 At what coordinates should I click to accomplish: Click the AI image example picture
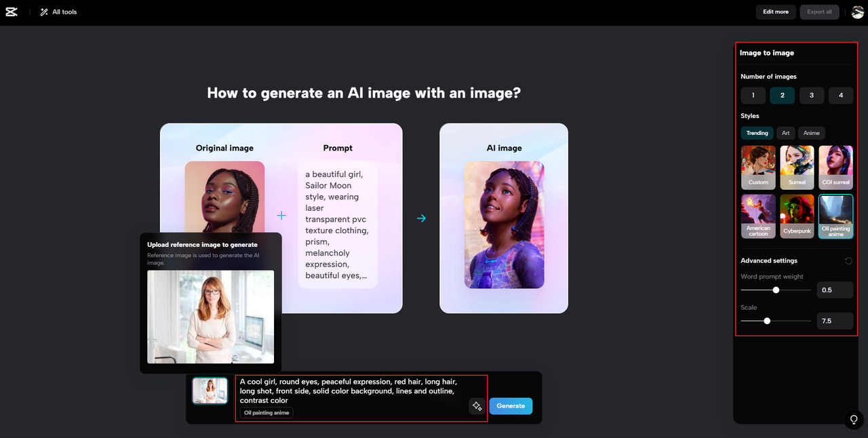(x=504, y=224)
